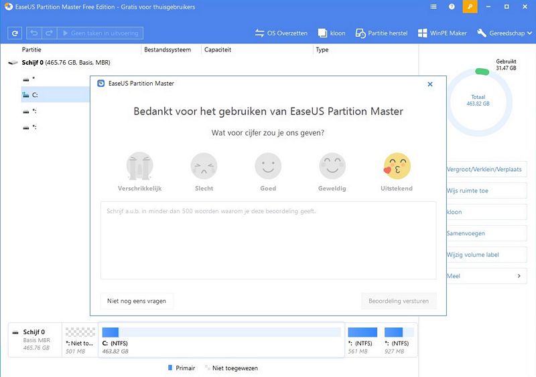Launch WinPE Maker
This screenshot has height=377, width=536.
[442, 33]
